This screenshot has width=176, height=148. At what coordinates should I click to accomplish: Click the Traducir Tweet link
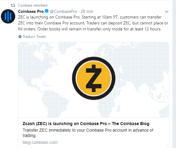pos(34,37)
